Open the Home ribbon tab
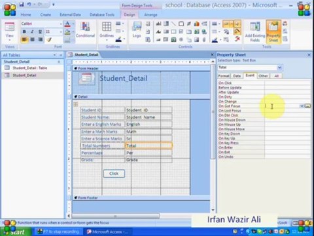314x236 pixels. tap(26, 14)
